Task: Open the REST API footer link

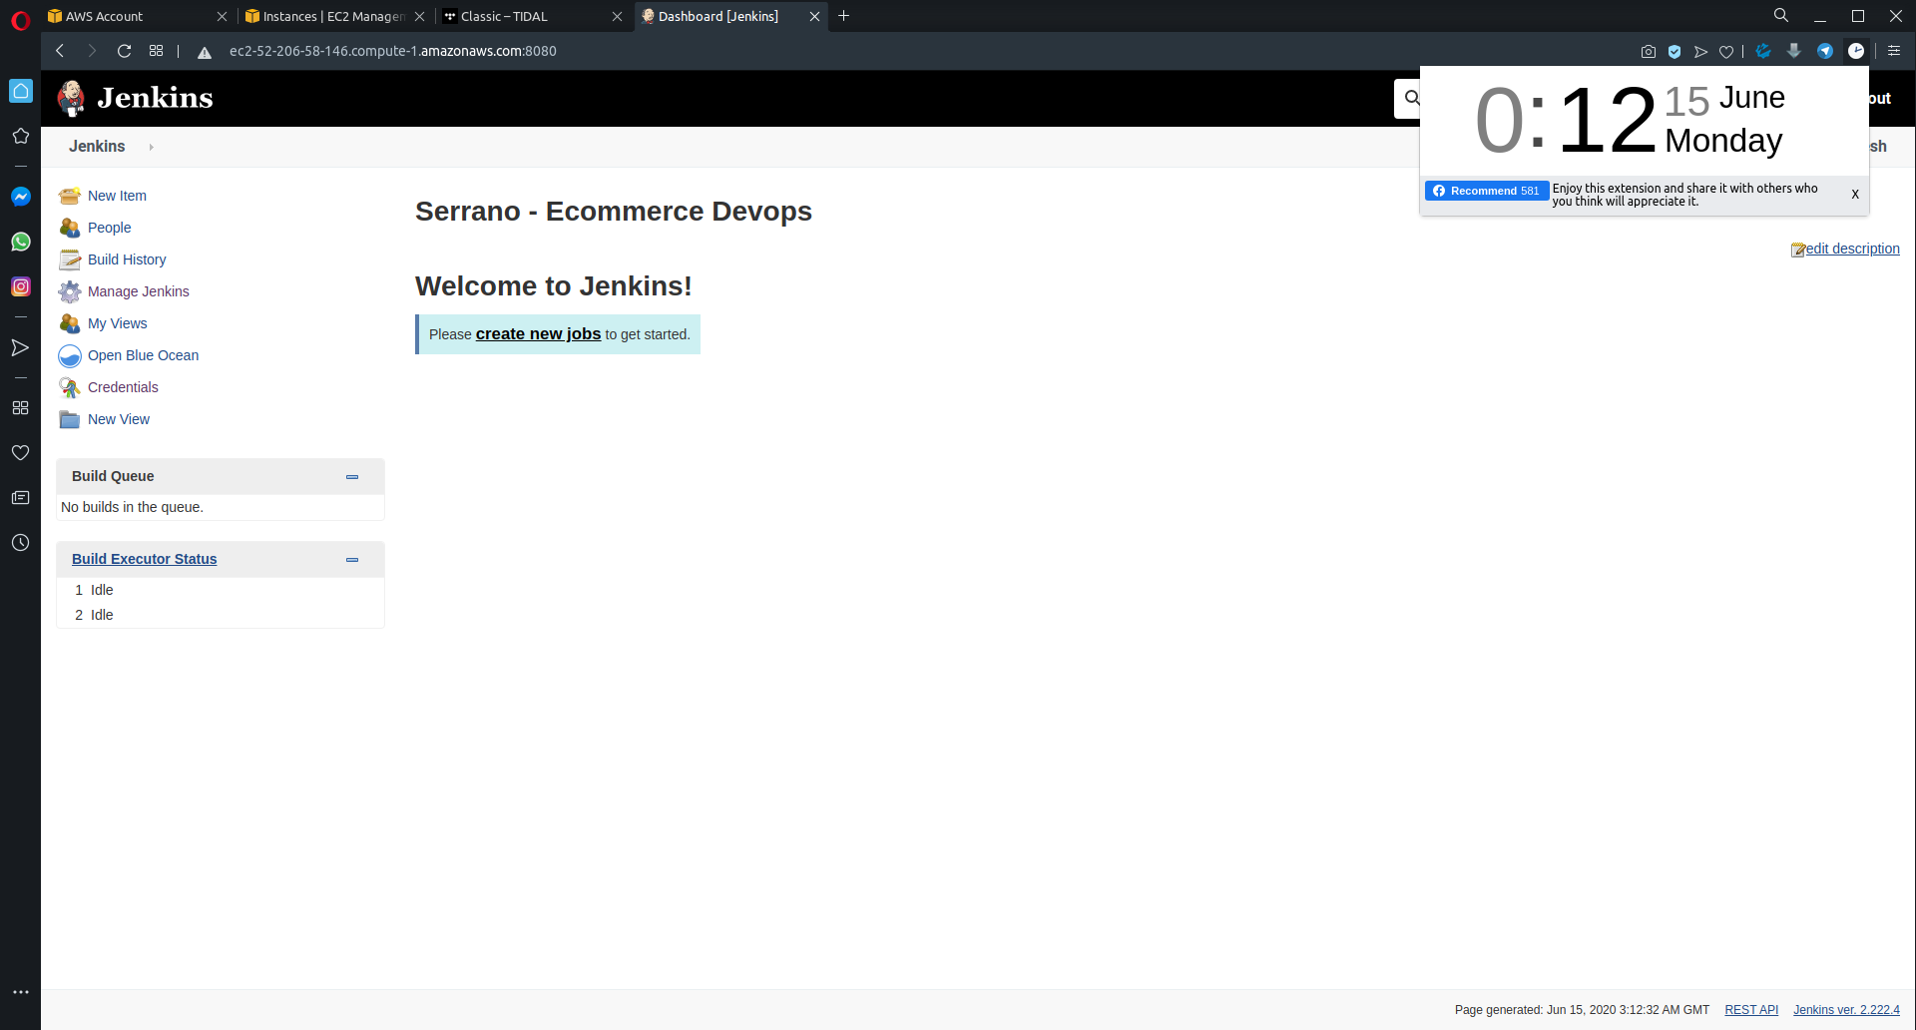Action: [1751, 1010]
